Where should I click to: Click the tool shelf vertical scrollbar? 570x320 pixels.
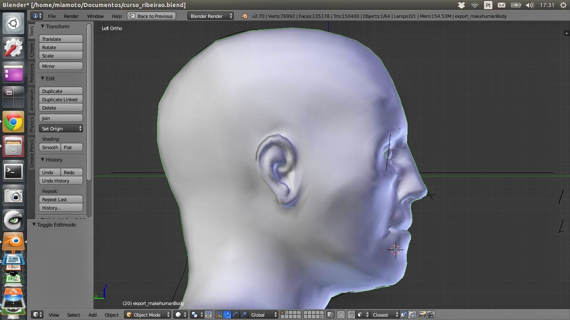(89, 102)
